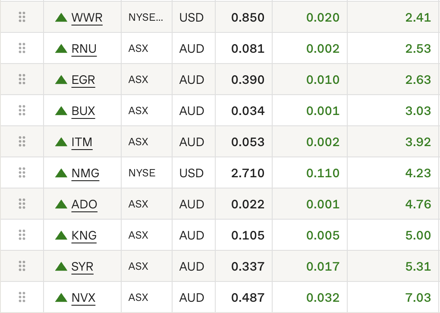
Task: Click the drag handle beside RNU
Action: point(22,48)
